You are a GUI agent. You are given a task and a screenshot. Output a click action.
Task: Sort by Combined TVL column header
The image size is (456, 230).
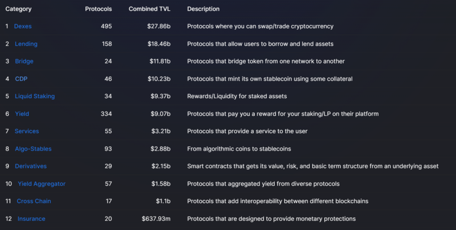point(150,9)
